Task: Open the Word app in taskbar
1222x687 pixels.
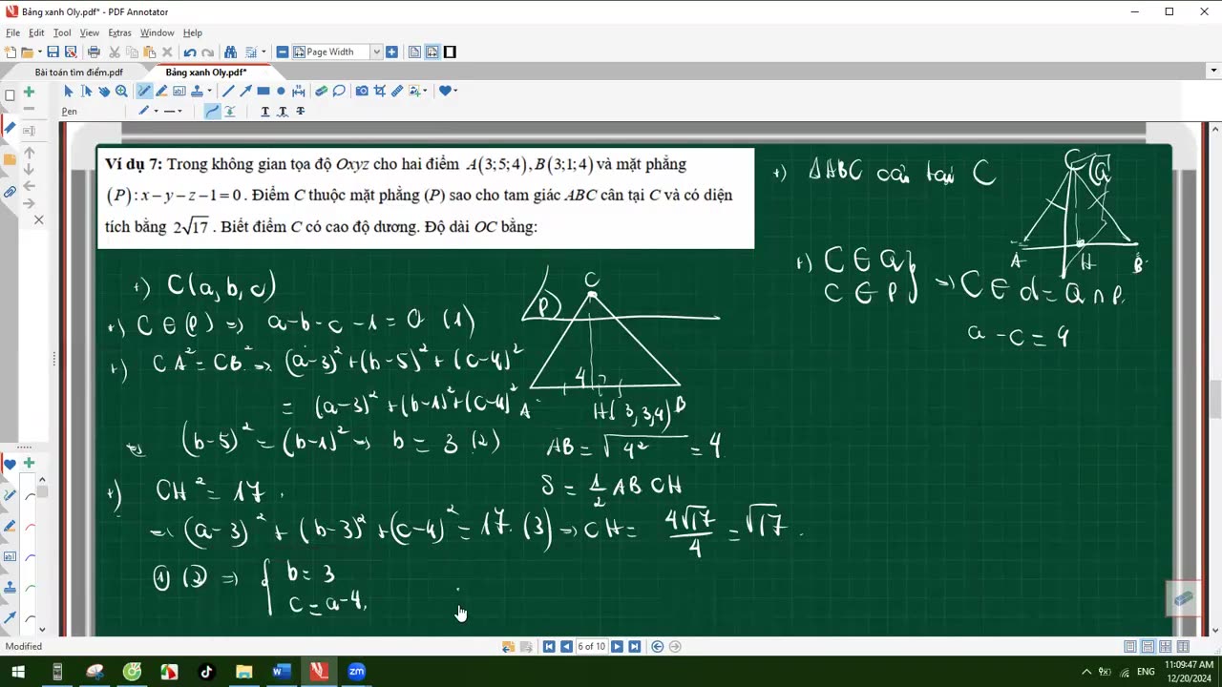Action: pos(281,672)
